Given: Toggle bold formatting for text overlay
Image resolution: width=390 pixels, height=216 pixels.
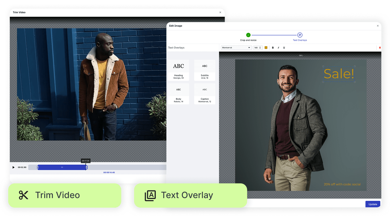Looking at the screenshot, I should (x=273, y=48).
